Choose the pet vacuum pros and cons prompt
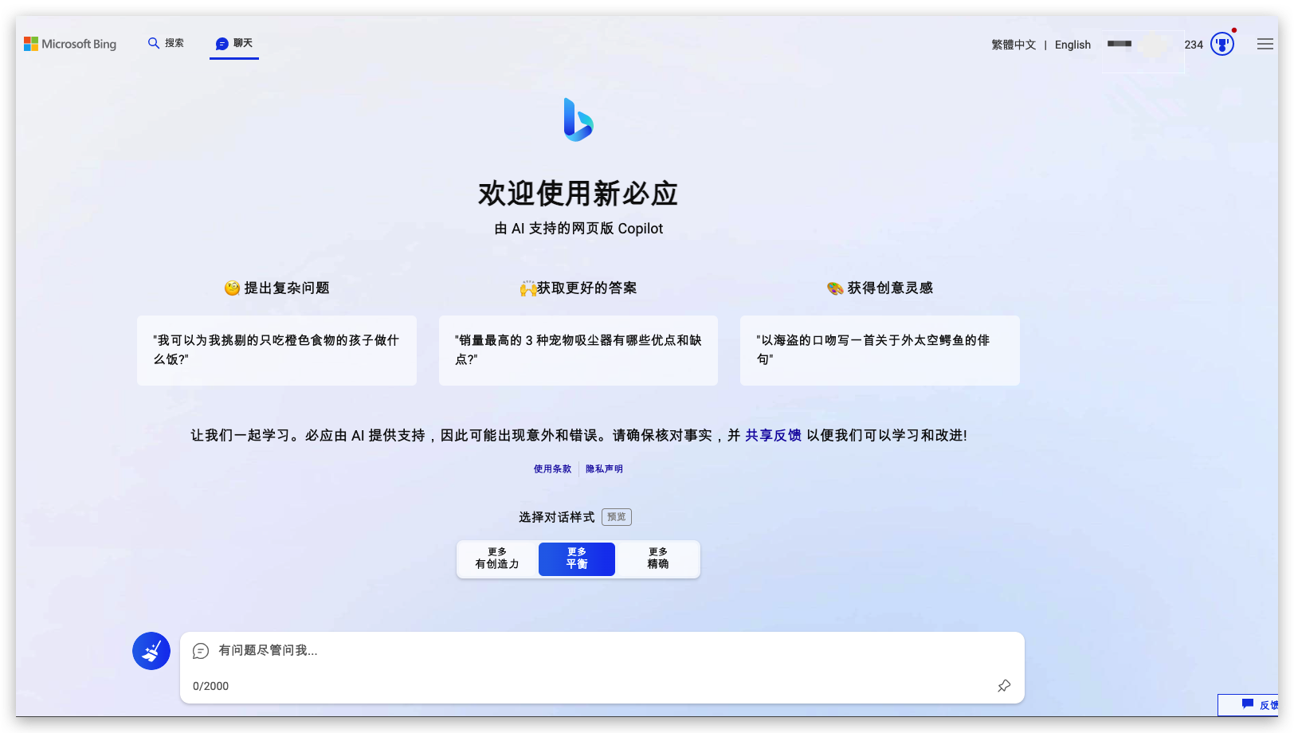Screen dimensions: 1294x733 (x=578, y=351)
